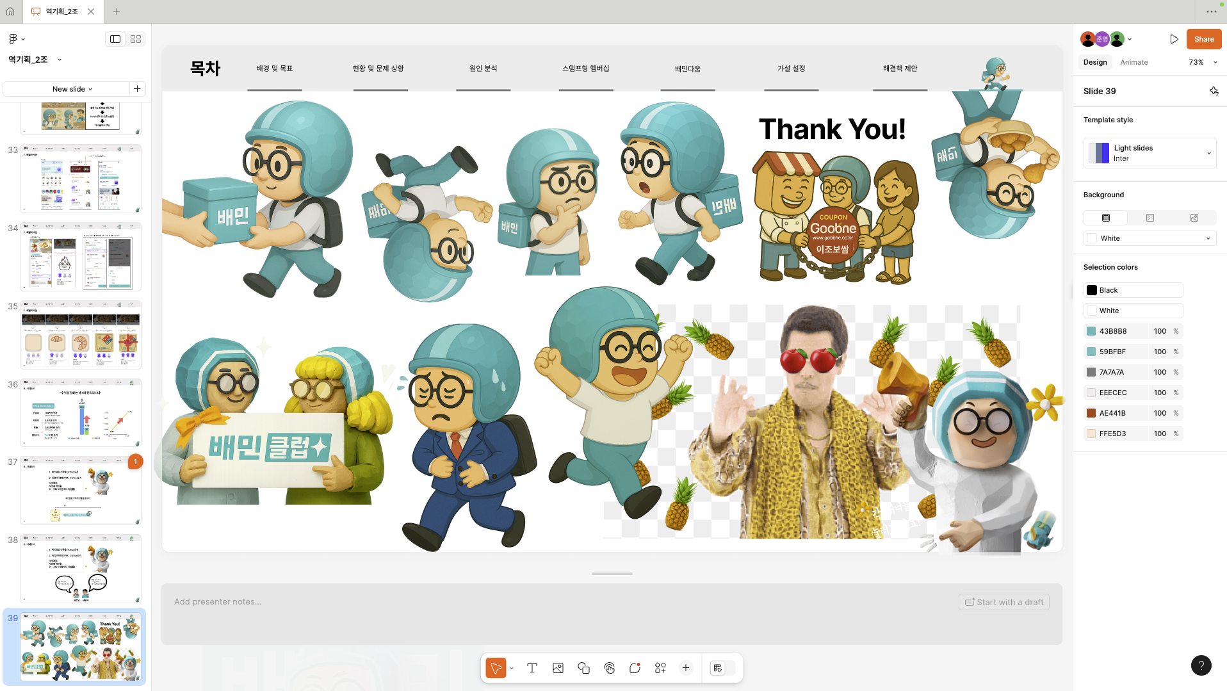
Task: Expand the collaborator avatars list
Action: [1130, 39]
